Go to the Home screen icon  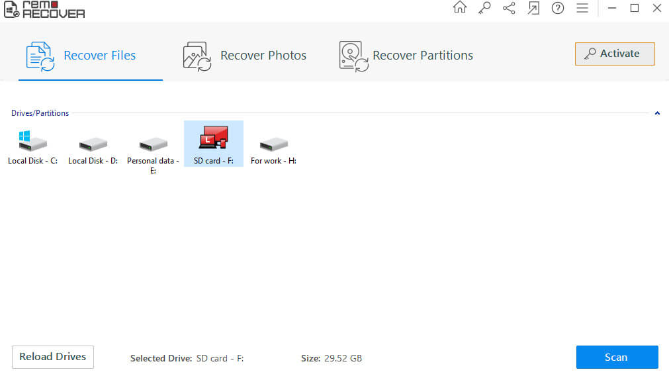(x=459, y=8)
